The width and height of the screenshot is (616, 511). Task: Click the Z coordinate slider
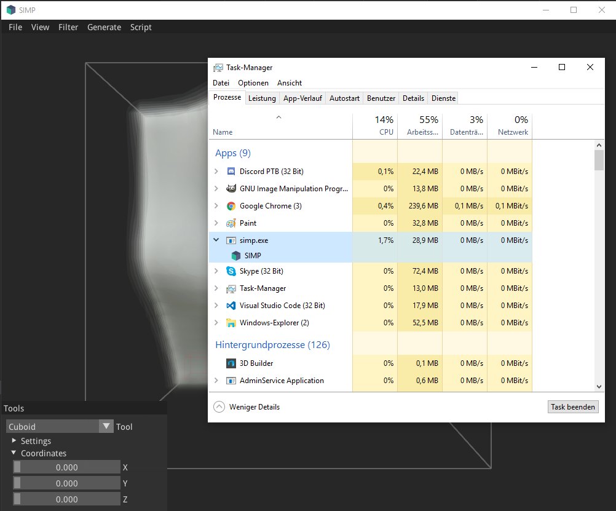67,499
